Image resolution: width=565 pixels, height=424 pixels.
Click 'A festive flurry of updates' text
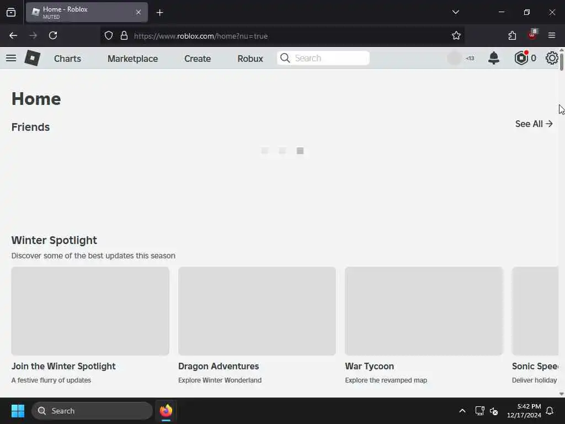[x=51, y=380]
